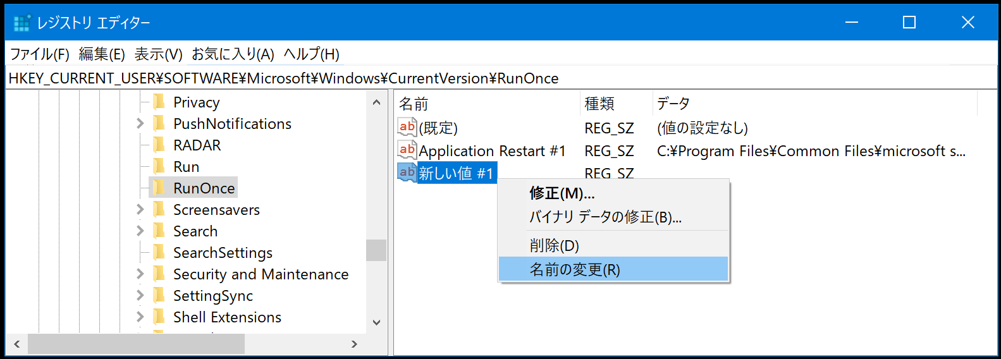Click the string icon of 新しい値 #1
1001x359 pixels.
click(407, 172)
